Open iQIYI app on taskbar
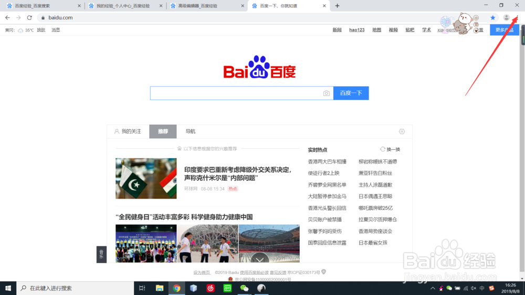 [227, 288]
